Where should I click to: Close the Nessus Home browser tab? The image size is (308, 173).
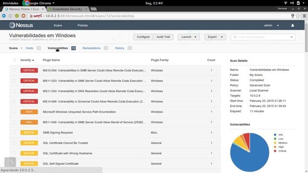click(43, 9)
